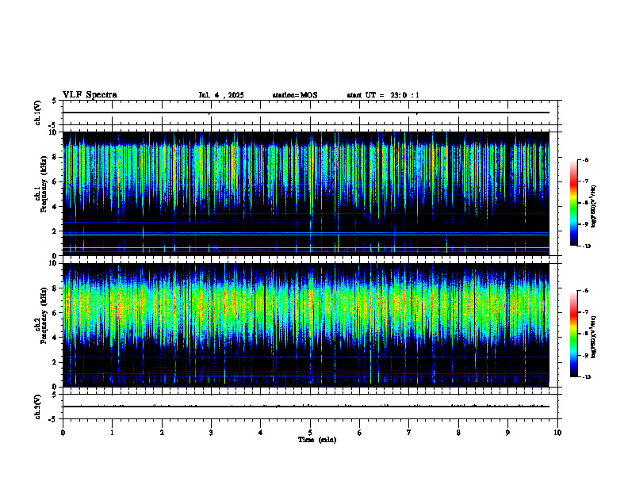Click the ch.1 voltage waveform trace

(305, 113)
